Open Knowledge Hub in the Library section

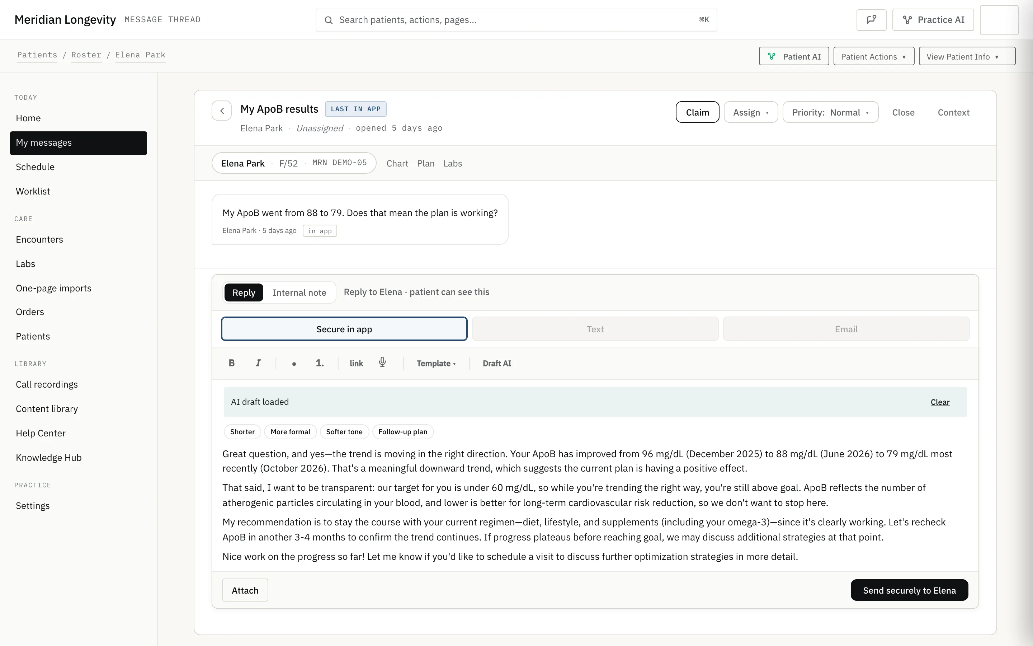[79, 458]
